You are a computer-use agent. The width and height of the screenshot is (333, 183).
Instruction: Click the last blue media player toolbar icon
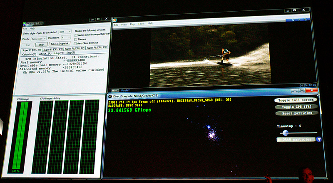pyautogui.click(x=306, y=20)
